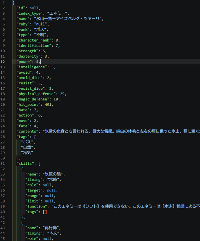
Task: Click the "resist_dice" key
Action: [31, 88]
